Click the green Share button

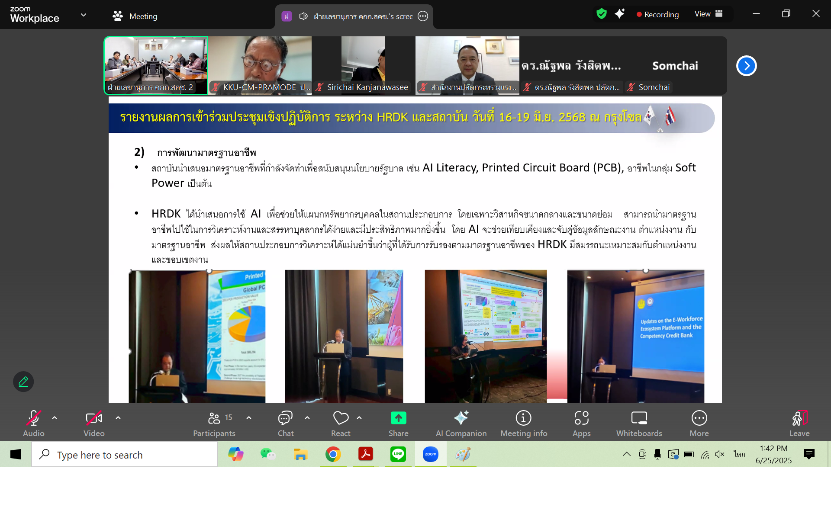click(x=398, y=418)
